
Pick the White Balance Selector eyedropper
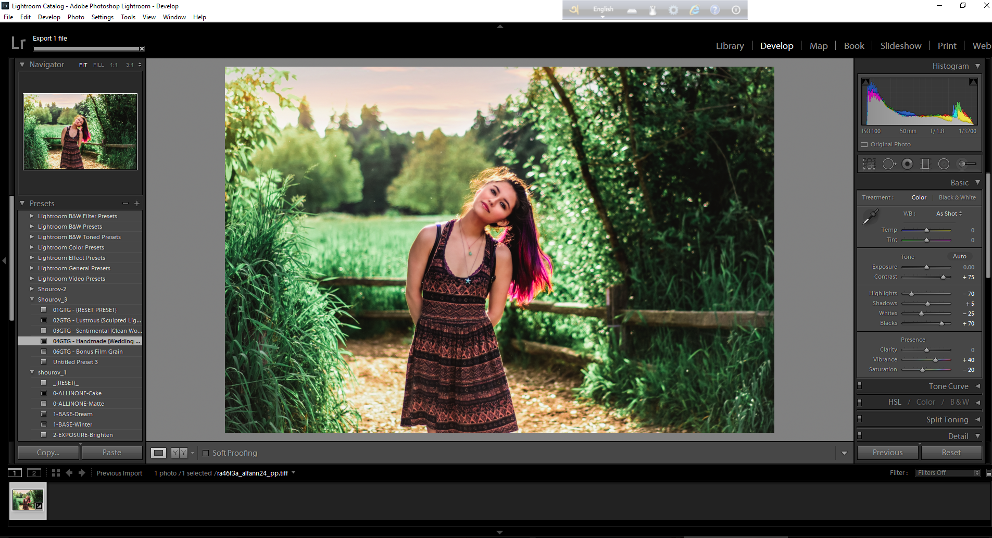(x=871, y=217)
